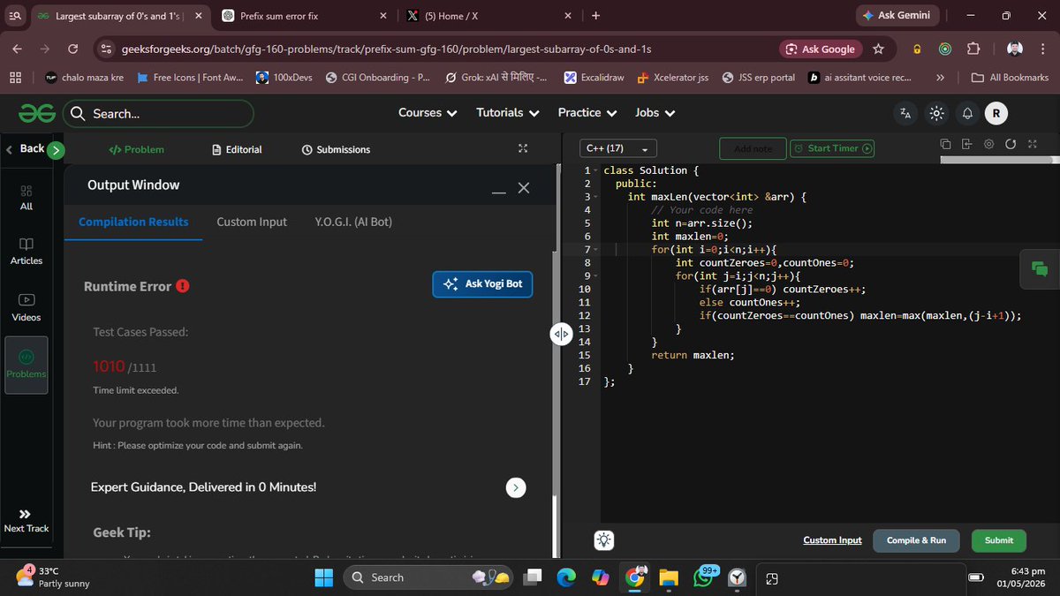Reload the browser page
Image resolution: width=1060 pixels, height=596 pixels.
pos(73,49)
